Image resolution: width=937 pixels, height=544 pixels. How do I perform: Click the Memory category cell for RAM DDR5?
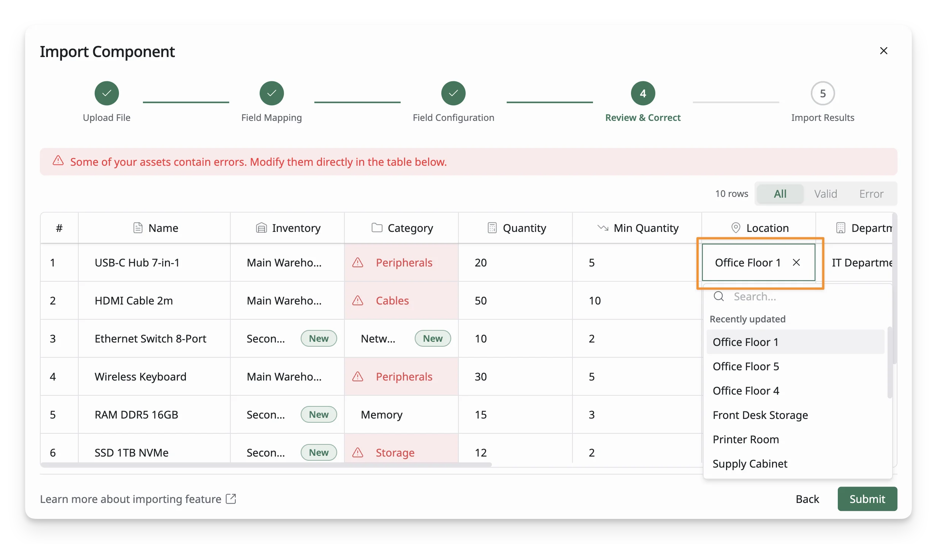(401, 414)
